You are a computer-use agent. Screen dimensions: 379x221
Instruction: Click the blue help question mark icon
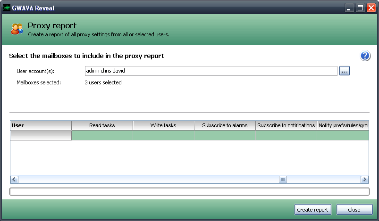coord(365,56)
